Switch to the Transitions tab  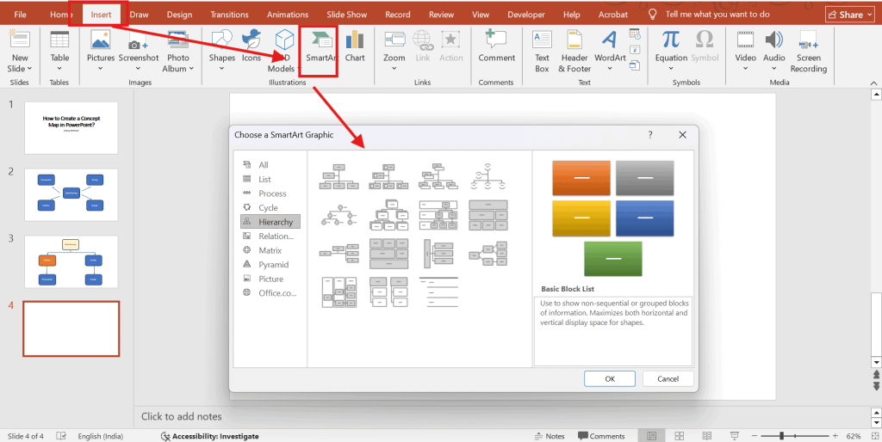(x=227, y=15)
